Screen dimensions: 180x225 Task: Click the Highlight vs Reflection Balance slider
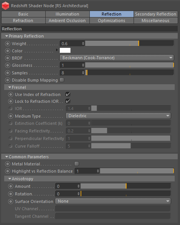137,171
